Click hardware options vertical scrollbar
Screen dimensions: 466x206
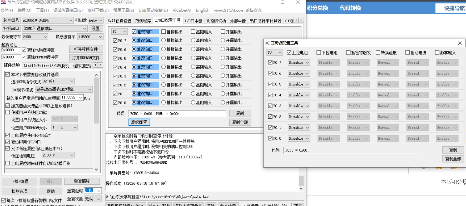[x=96, y=100]
